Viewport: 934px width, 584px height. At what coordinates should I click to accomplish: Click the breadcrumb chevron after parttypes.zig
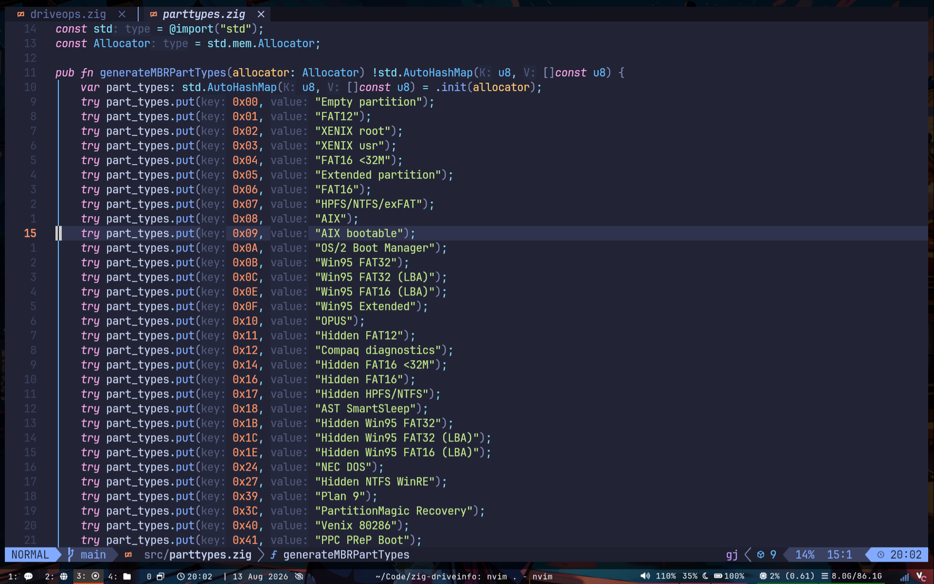261,555
